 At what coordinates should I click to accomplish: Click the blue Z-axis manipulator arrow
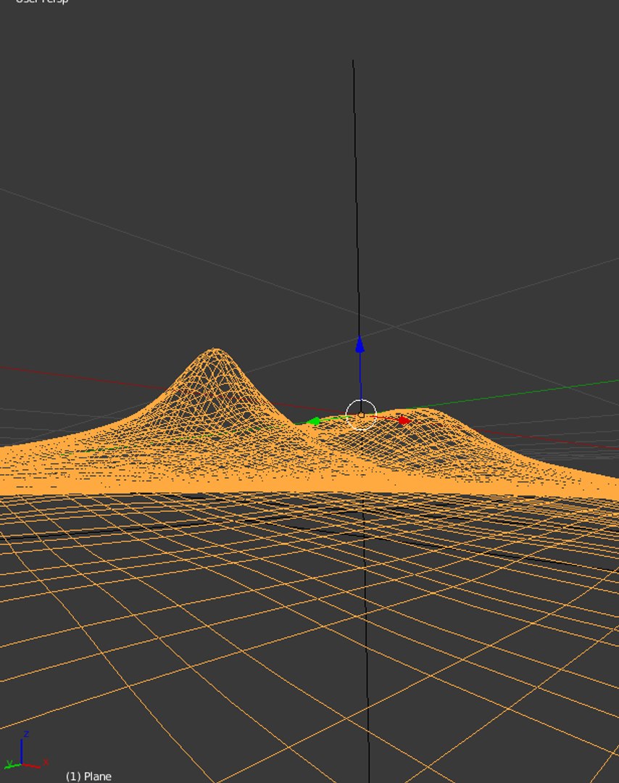click(x=360, y=345)
